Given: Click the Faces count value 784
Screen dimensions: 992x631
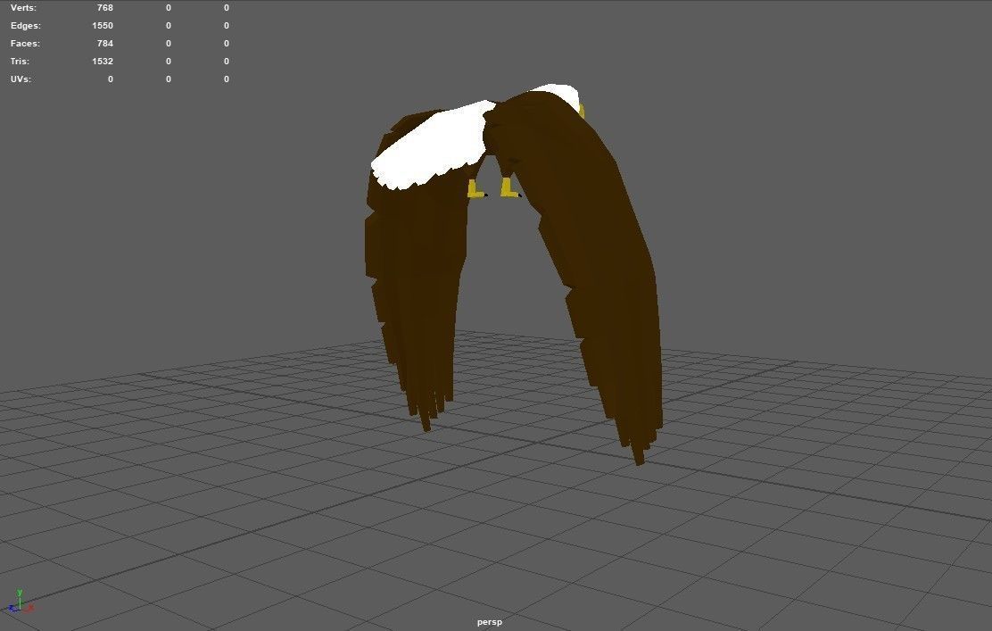Looking at the screenshot, I should tap(105, 43).
